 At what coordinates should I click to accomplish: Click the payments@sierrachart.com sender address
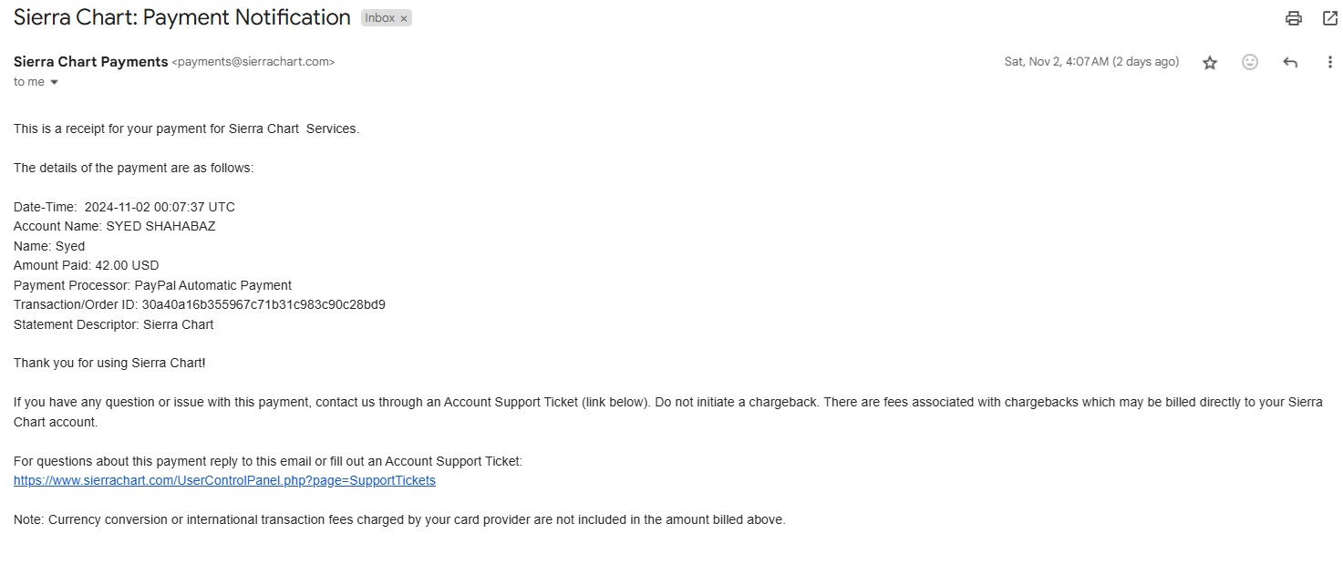tap(253, 63)
